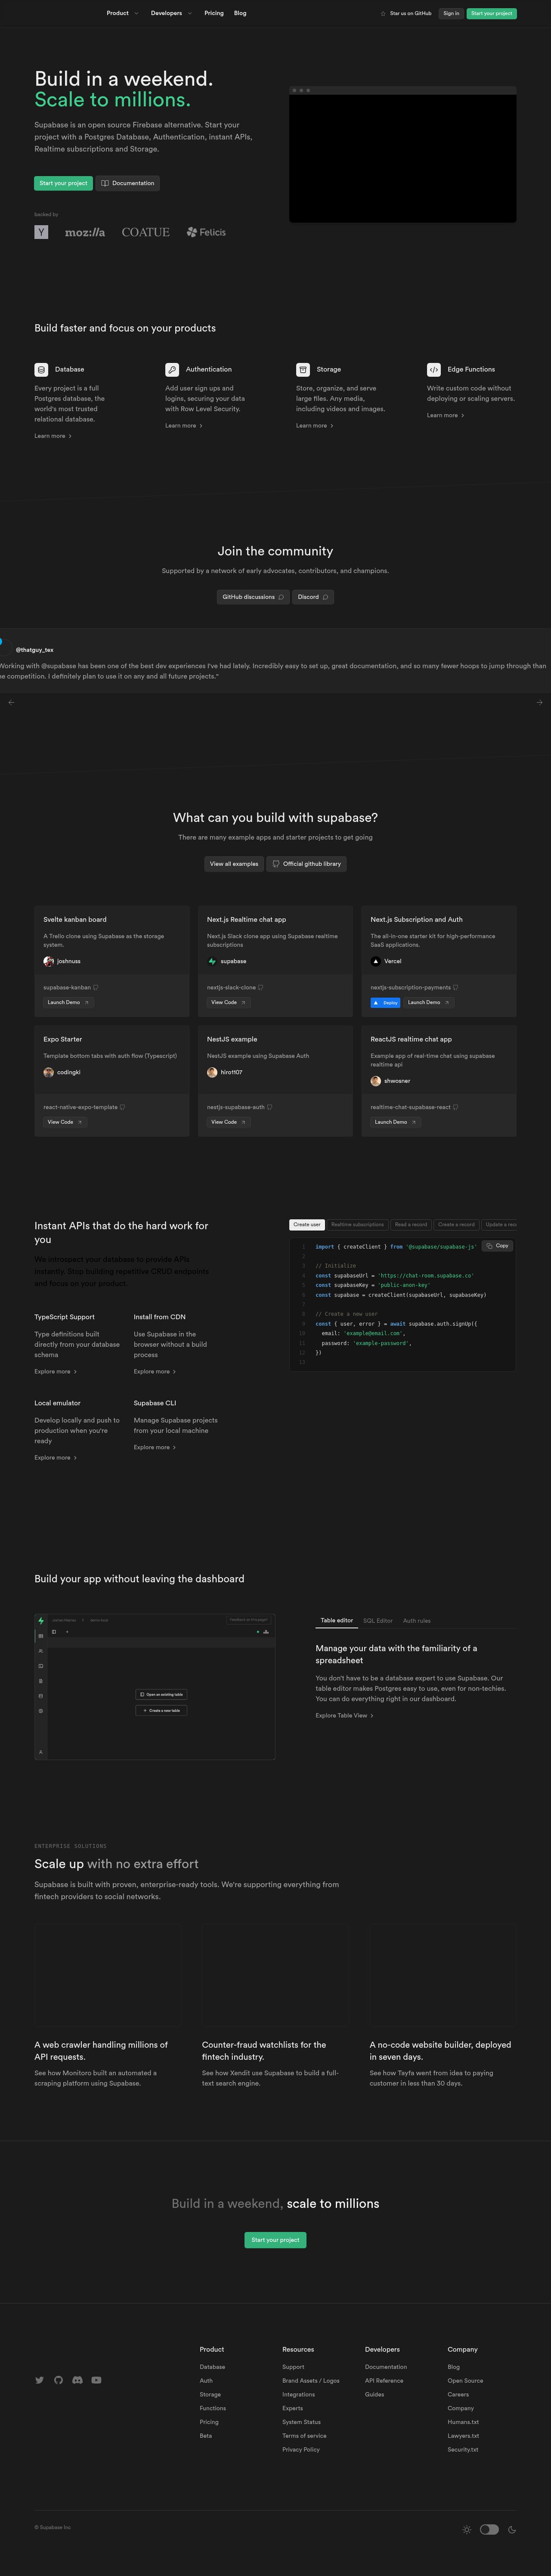The height and width of the screenshot is (2576, 551).
Task: Toggle the dark/light theme switch
Action: [489, 2529]
